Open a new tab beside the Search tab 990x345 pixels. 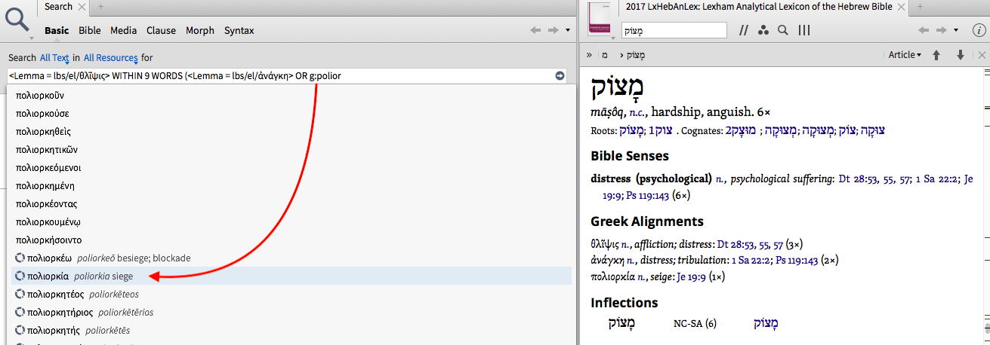[x=101, y=7]
